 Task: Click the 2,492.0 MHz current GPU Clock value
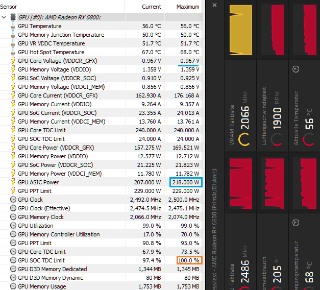click(145, 200)
